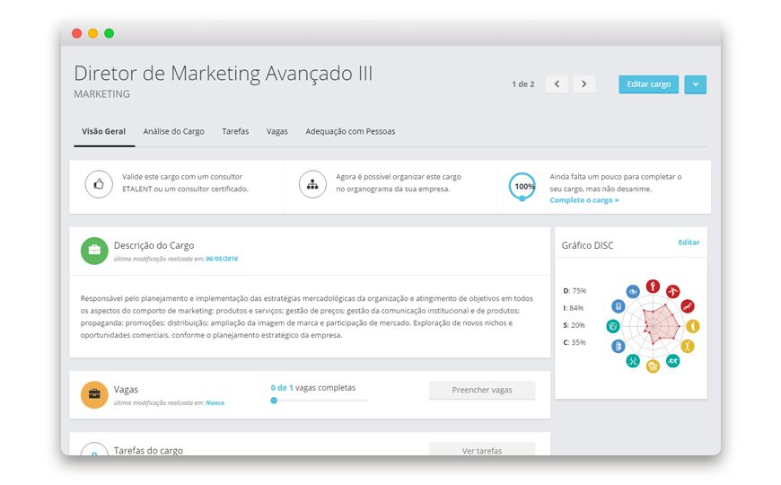This screenshot has width=781, height=485.
Task: Click the yellow macOS minimize button
Action: pyautogui.click(x=92, y=33)
